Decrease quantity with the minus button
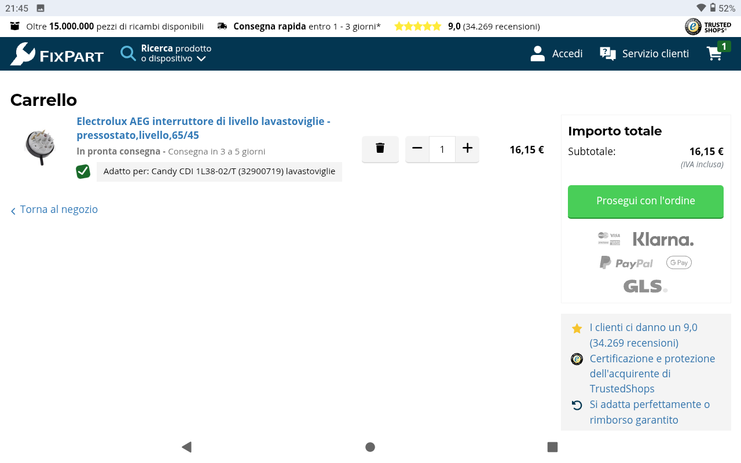Image resolution: width=741 pixels, height=463 pixels. click(417, 149)
